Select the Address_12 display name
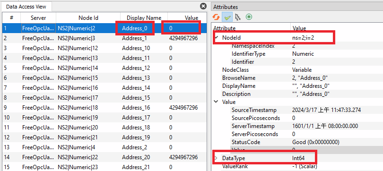 [x=136, y=68]
